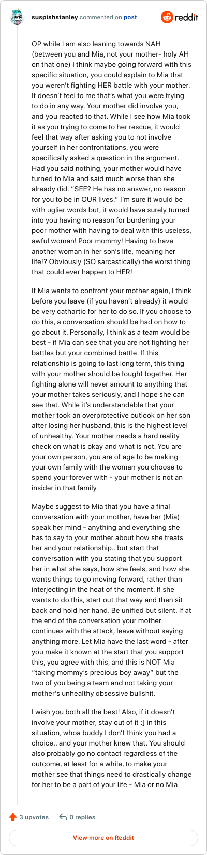
Task: Click the "reddit" wordmark text
Action: point(187,17)
